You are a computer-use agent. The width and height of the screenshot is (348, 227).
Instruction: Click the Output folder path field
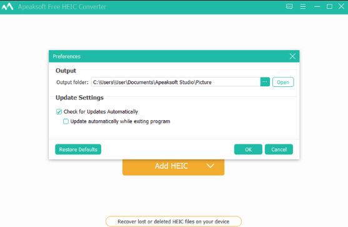point(176,82)
